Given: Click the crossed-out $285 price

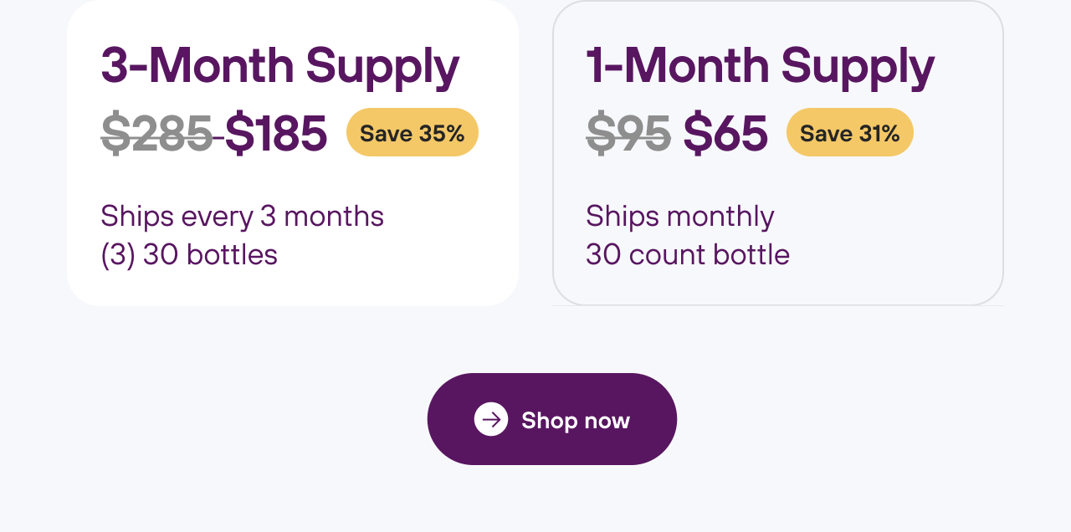Looking at the screenshot, I should point(157,133).
